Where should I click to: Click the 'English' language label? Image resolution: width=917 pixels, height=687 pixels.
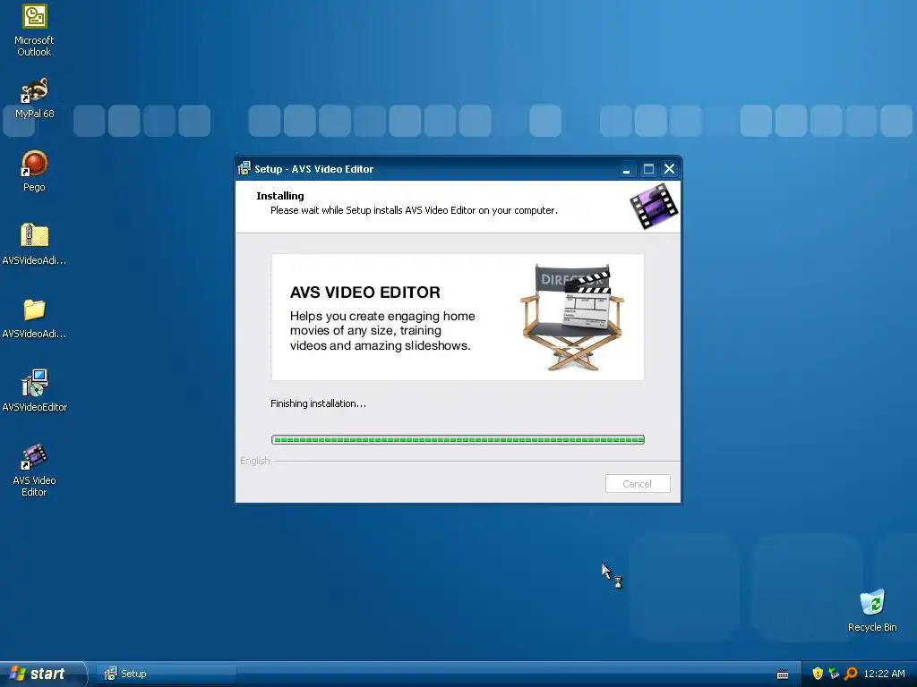pyautogui.click(x=255, y=461)
